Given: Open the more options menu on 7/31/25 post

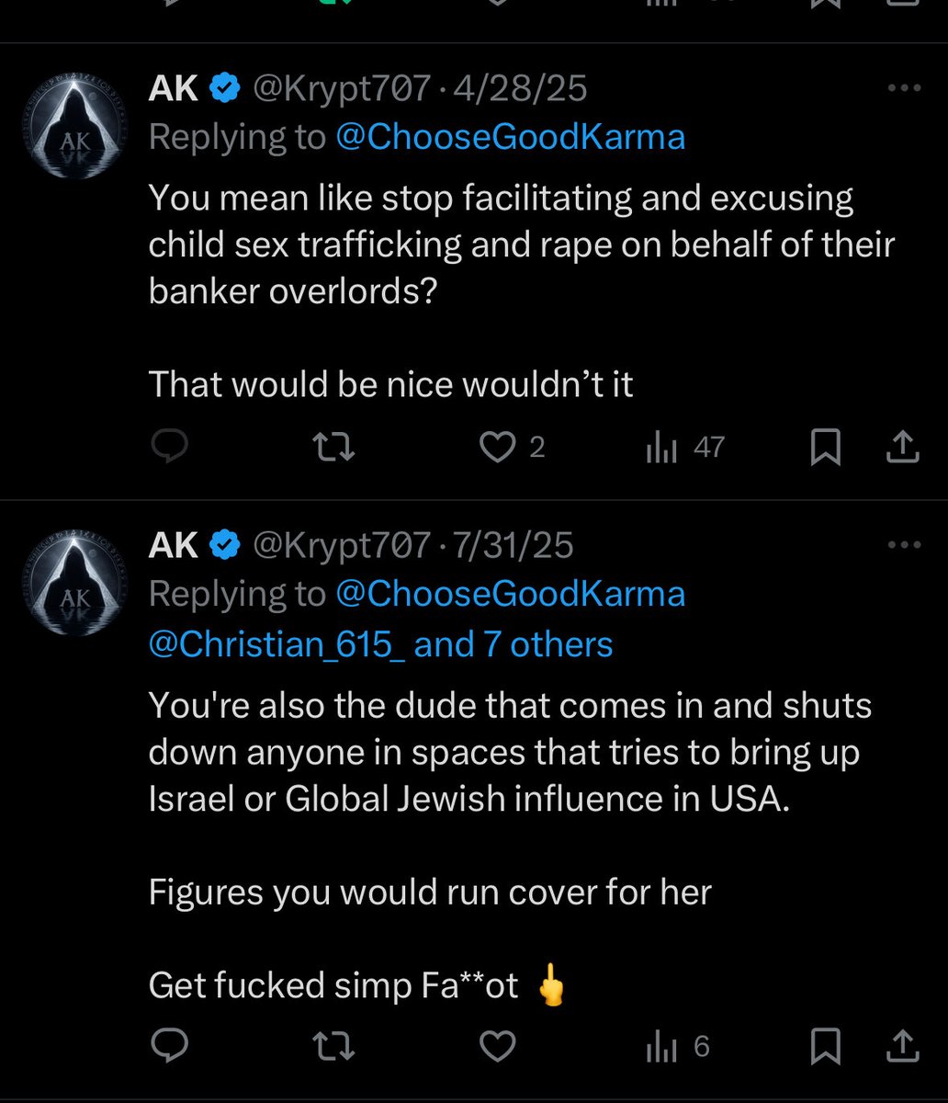Looking at the screenshot, I should 904,545.
